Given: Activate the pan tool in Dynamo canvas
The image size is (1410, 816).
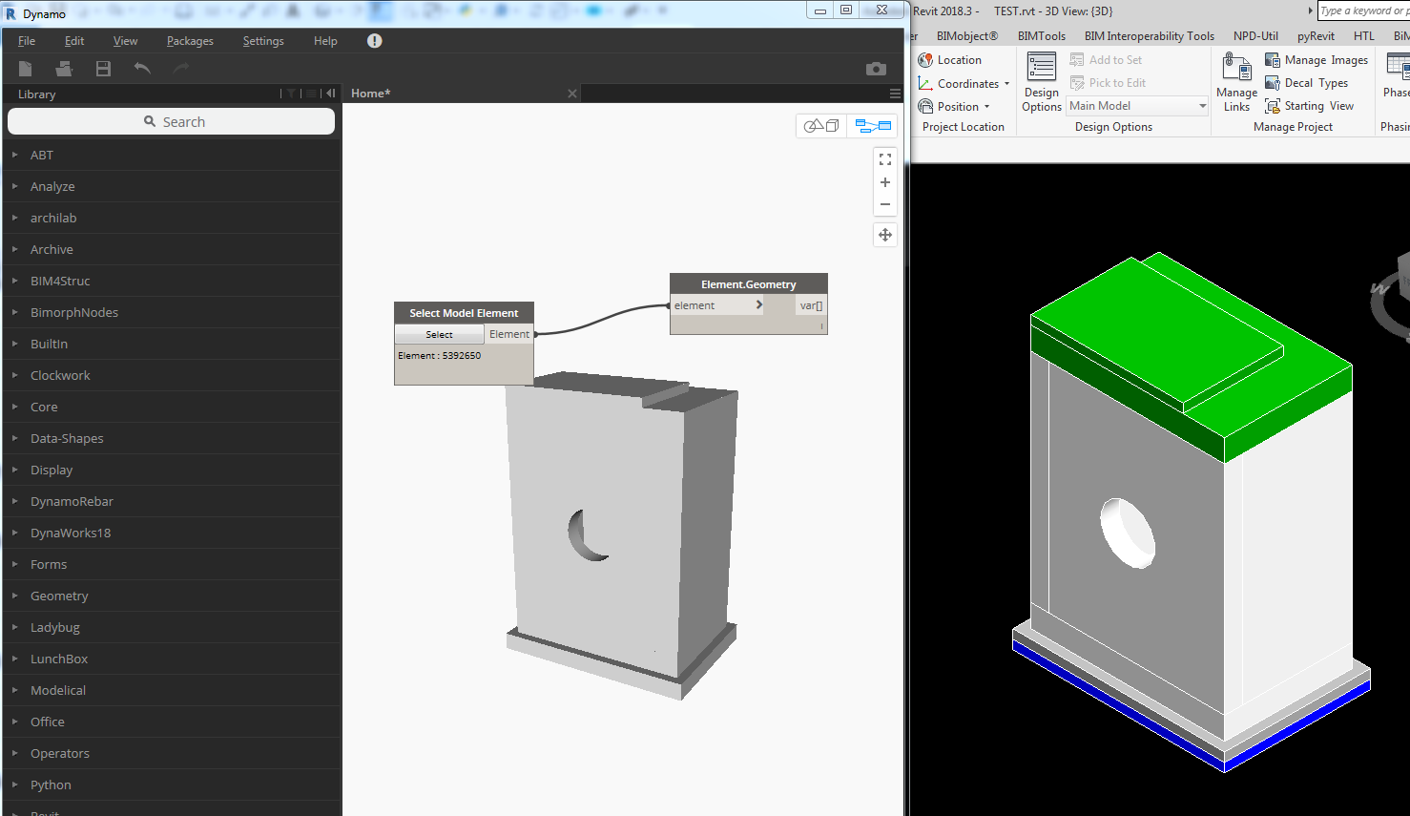Looking at the screenshot, I should pyautogui.click(x=885, y=235).
